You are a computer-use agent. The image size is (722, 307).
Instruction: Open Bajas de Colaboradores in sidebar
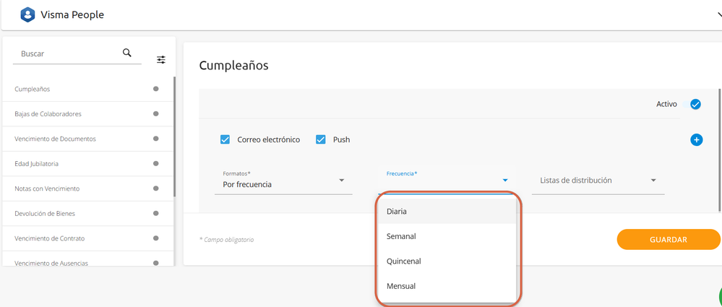point(48,114)
